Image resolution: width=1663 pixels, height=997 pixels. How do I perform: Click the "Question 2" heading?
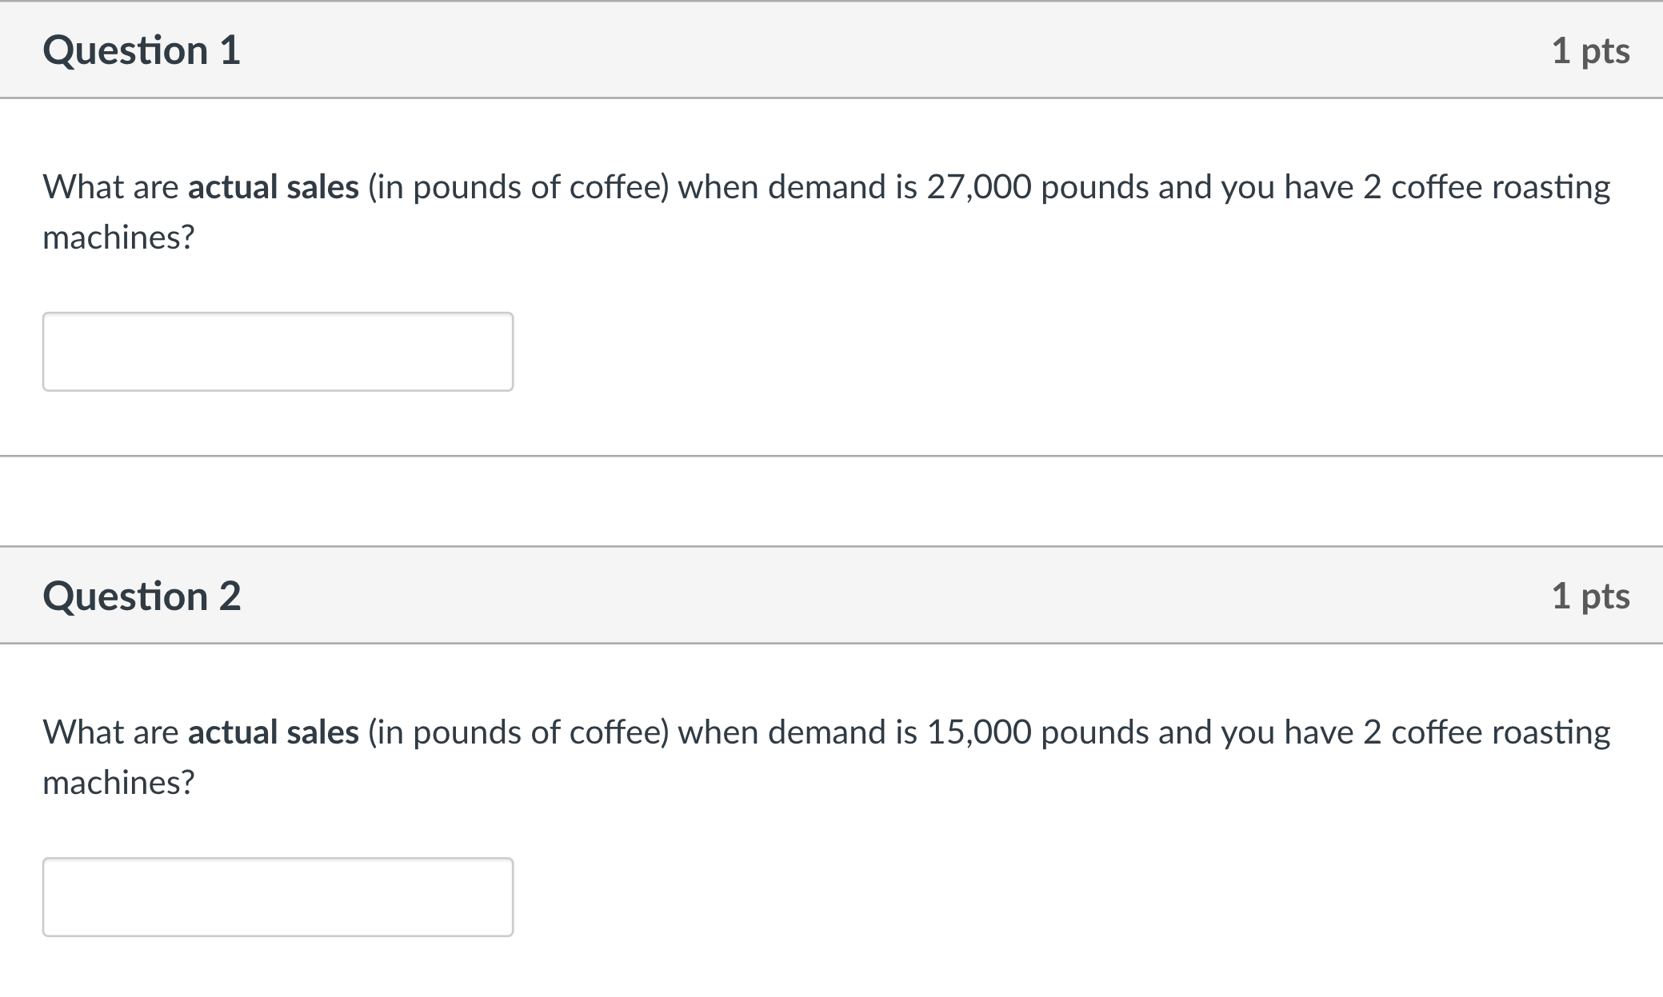click(x=142, y=596)
